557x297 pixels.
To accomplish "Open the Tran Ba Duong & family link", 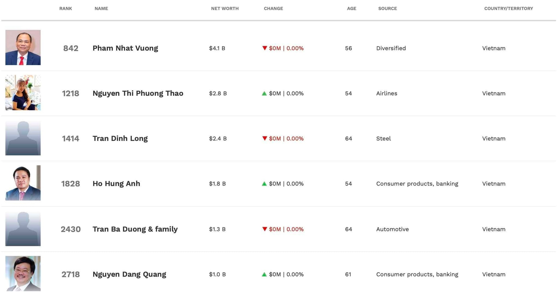I will (135, 229).
